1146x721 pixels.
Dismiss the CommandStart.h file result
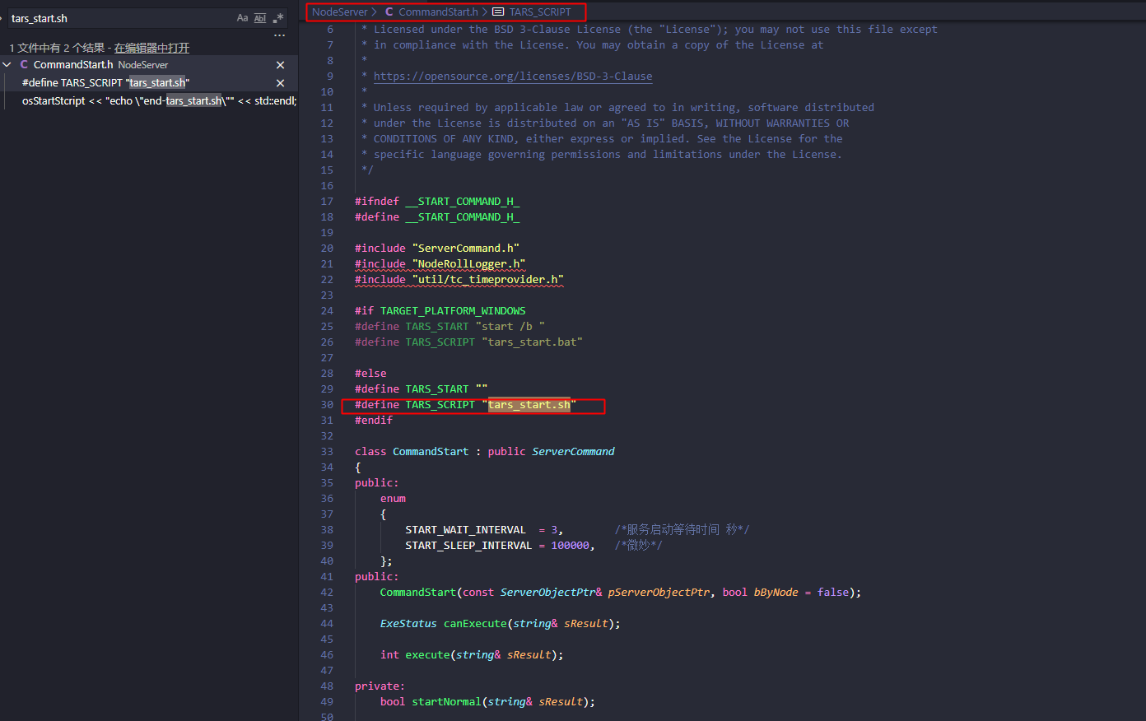click(x=280, y=65)
